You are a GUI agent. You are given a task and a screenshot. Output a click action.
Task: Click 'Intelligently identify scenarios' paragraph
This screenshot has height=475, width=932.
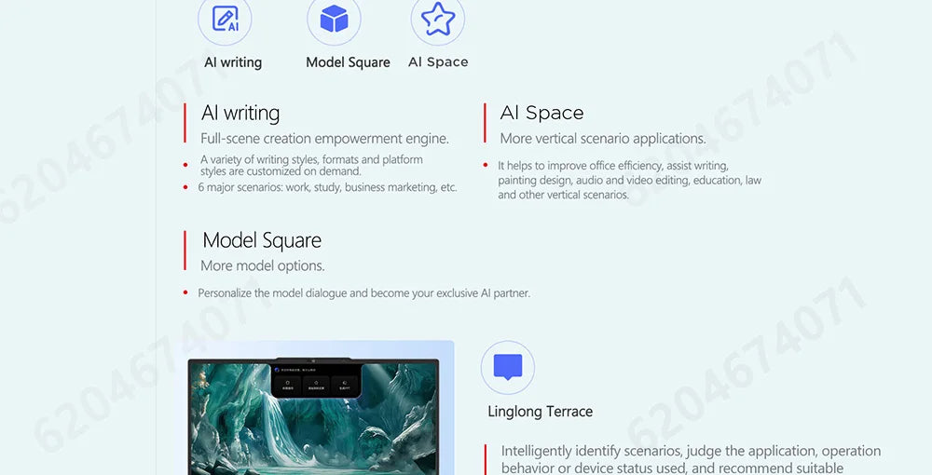(691, 459)
